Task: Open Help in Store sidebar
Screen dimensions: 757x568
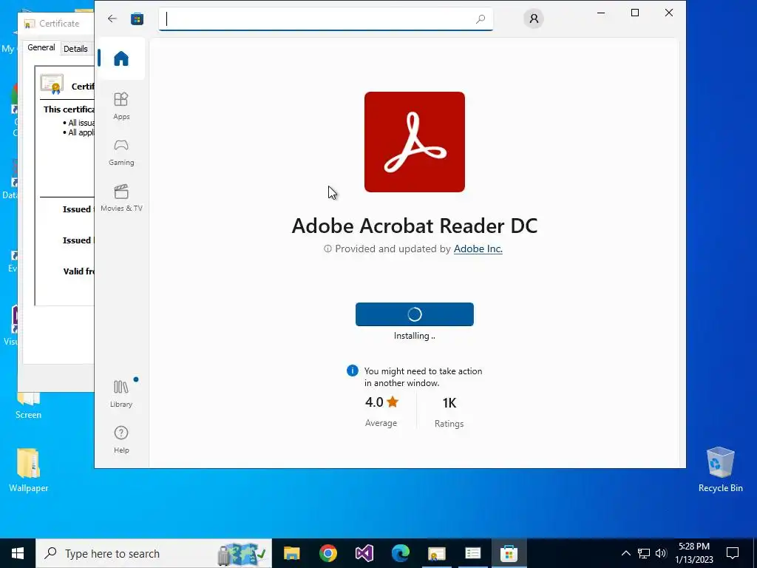Action: 121,439
